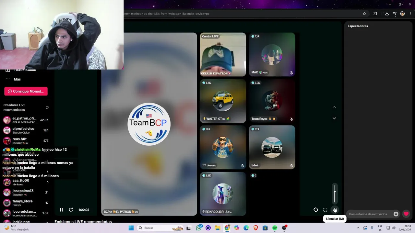Show hidden system tray icons chevron

click(x=358, y=228)
